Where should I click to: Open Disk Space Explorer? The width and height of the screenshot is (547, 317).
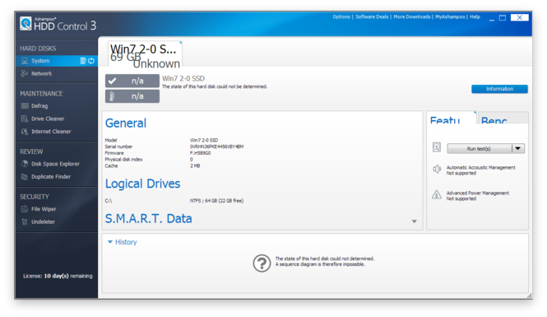tap(55, 164)
